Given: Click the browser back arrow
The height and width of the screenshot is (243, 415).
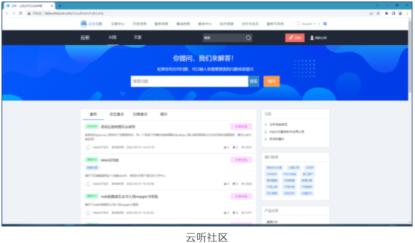Looking at the screenshot, I should tap(6, 13).
